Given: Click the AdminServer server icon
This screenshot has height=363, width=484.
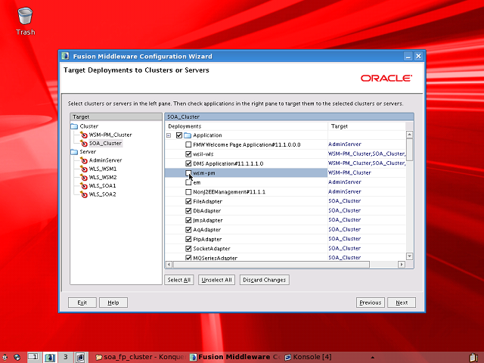Looking at the screenshot, I should [x=84, y=160].
